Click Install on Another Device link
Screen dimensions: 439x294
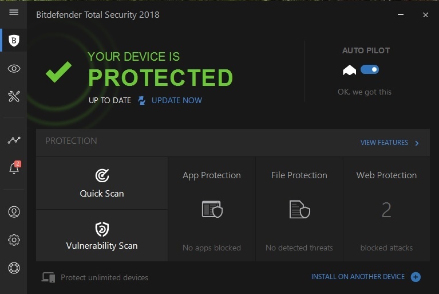coord(358,277)
